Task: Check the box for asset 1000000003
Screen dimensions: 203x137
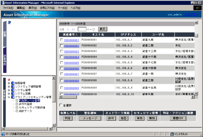Action: tap(62, 51)
